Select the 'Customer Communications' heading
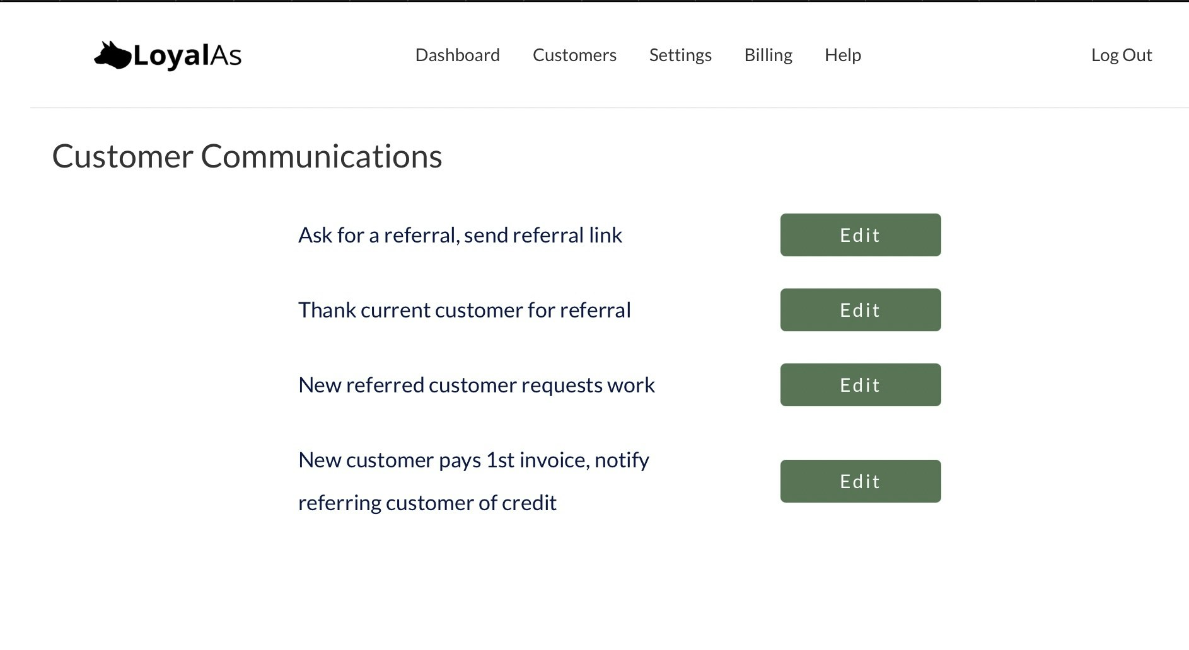This screenshot has height=650, width=1189. (x=247, y=156)
